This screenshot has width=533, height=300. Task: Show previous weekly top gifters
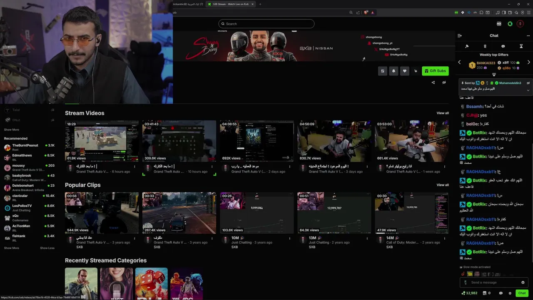click(459, 62)
